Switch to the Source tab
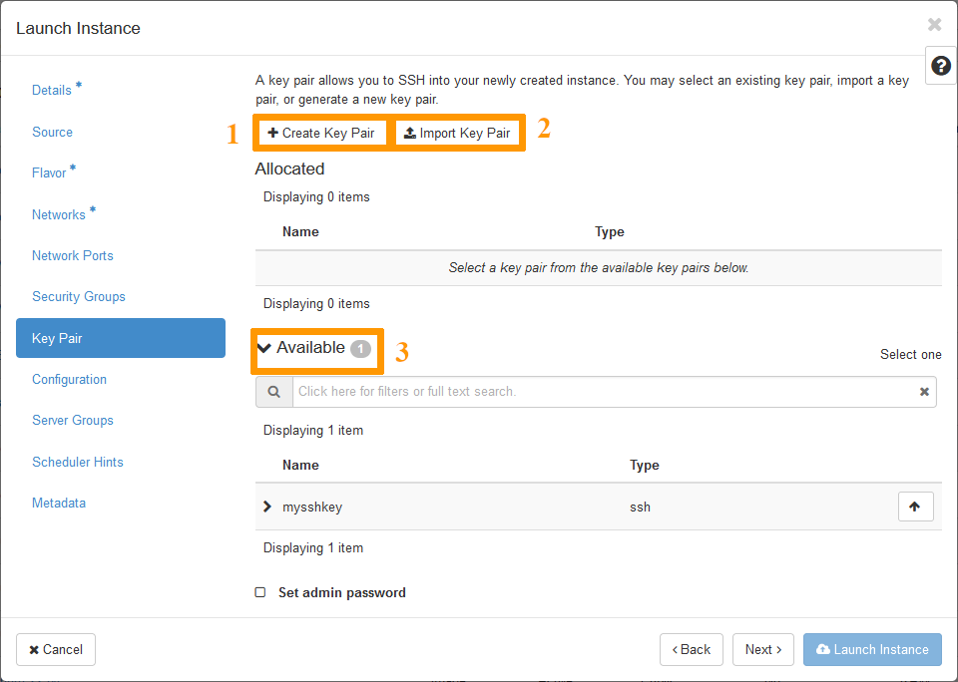This screenshot has height=682, width=958. tap(52, 132)
